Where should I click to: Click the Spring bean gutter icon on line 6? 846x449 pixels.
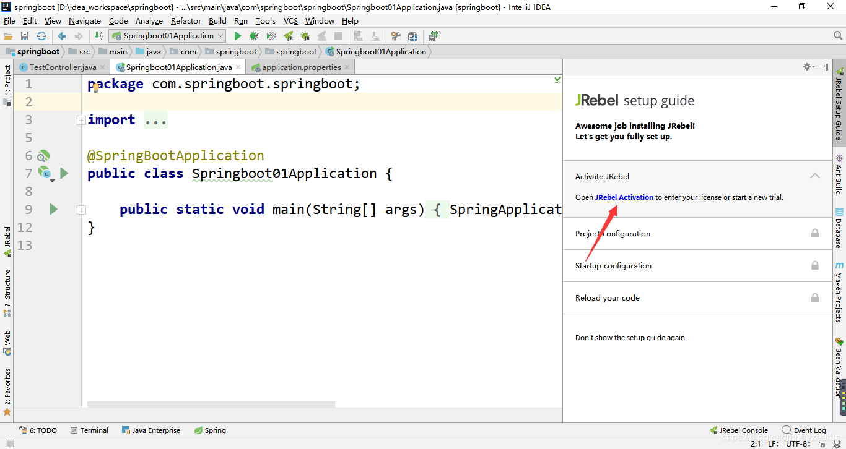(43, 156)
